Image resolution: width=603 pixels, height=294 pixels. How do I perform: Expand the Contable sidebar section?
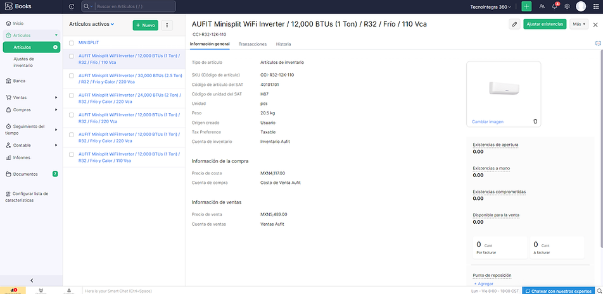click(x=32, y=145)
